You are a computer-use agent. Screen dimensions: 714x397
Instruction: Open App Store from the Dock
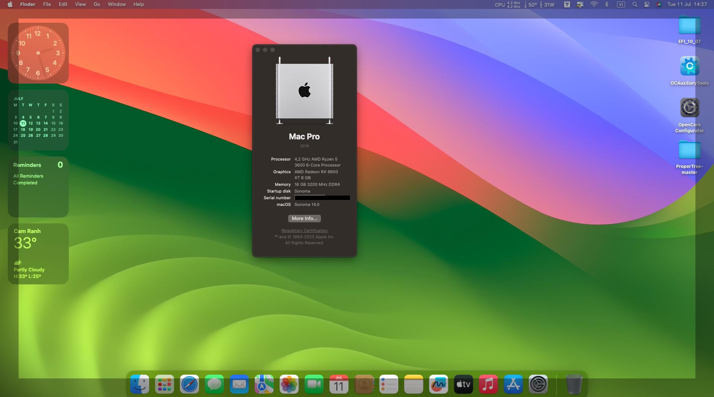513,384
